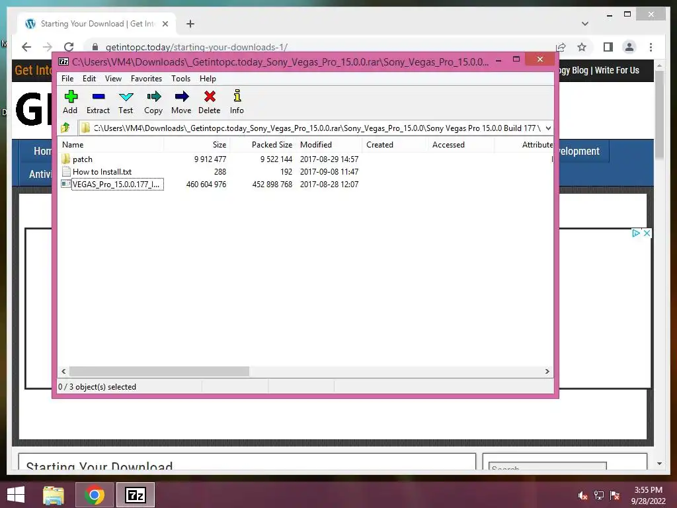Screen dimensions: 677x508
Task: Click the modified date 2017-09-08 11:47
Action: pyautogui.click(x=329, y=171)
